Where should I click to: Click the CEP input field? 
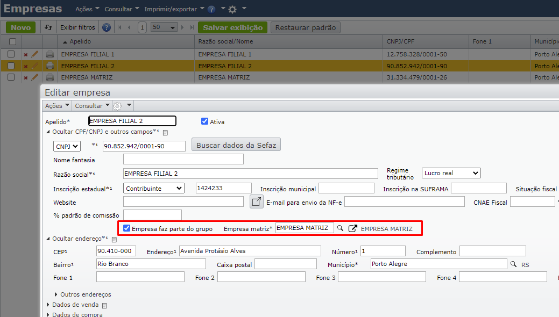click(x=116, y=251)
